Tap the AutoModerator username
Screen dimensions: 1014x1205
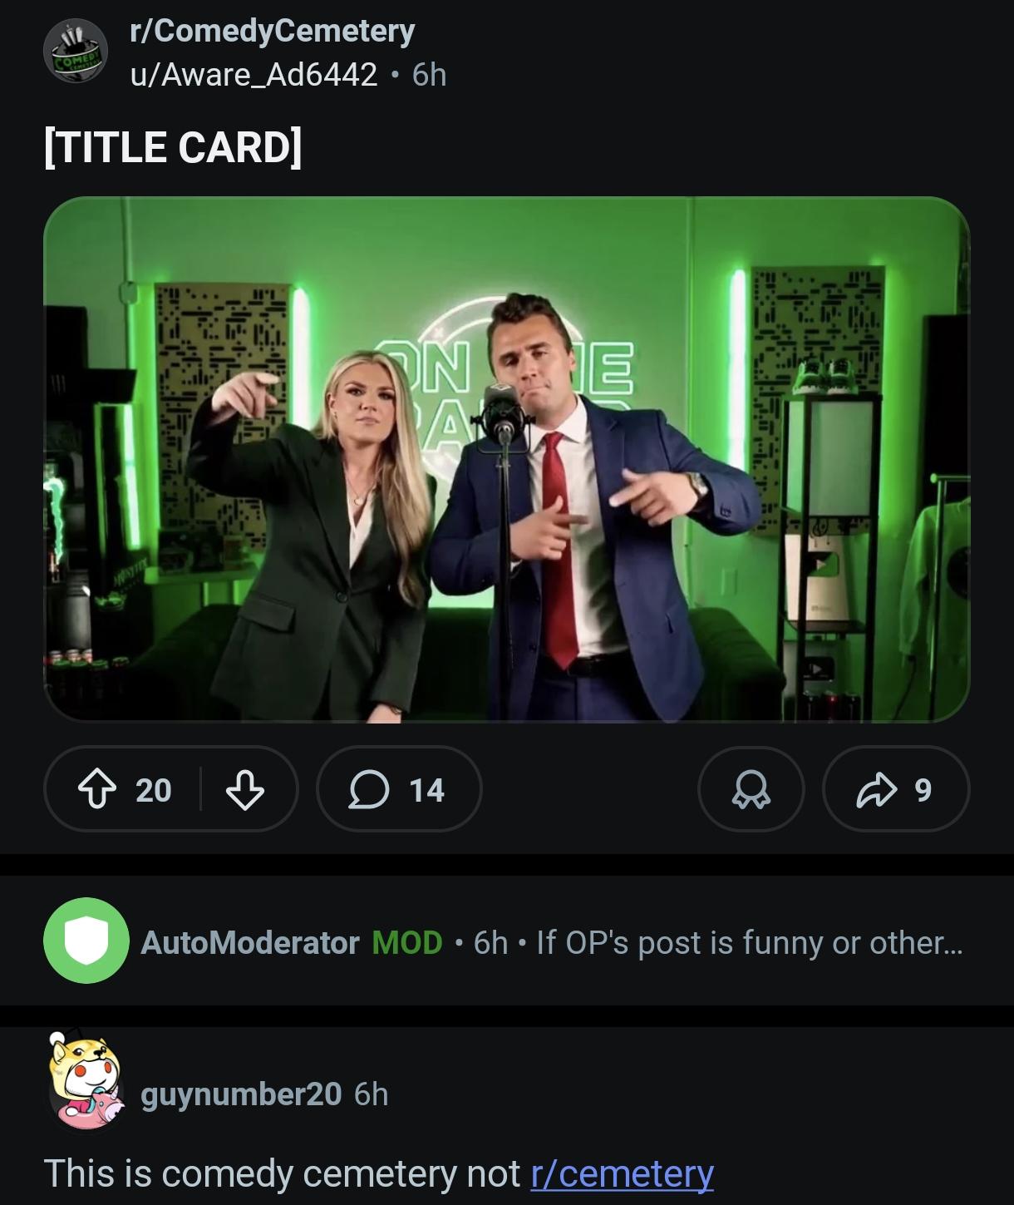coord(250,942)
